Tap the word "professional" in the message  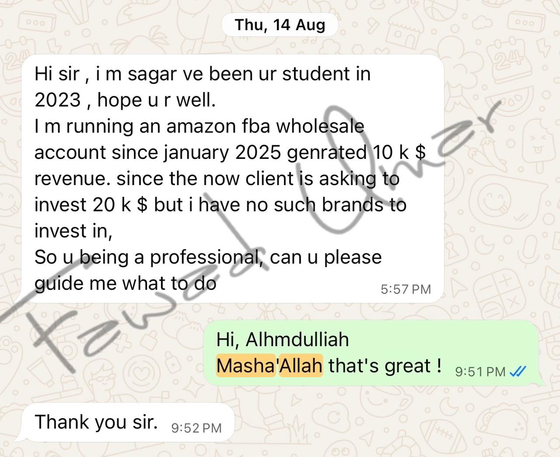205,257
